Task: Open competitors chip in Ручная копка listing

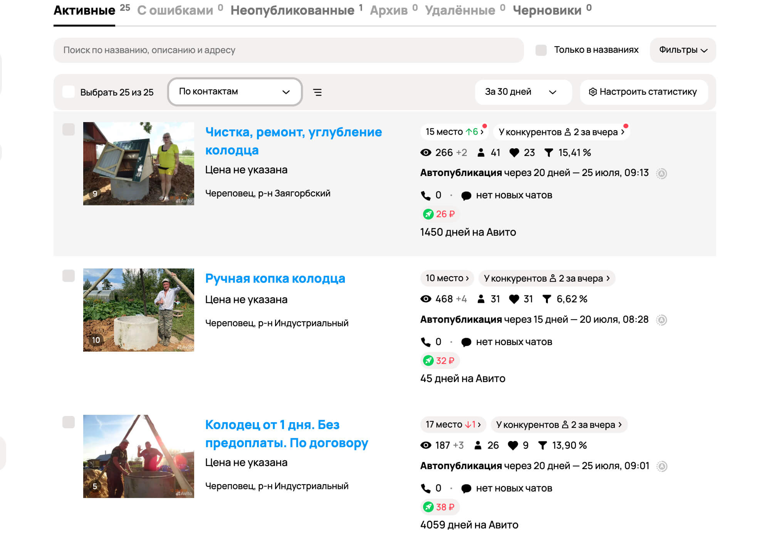Action: point(547,278)
